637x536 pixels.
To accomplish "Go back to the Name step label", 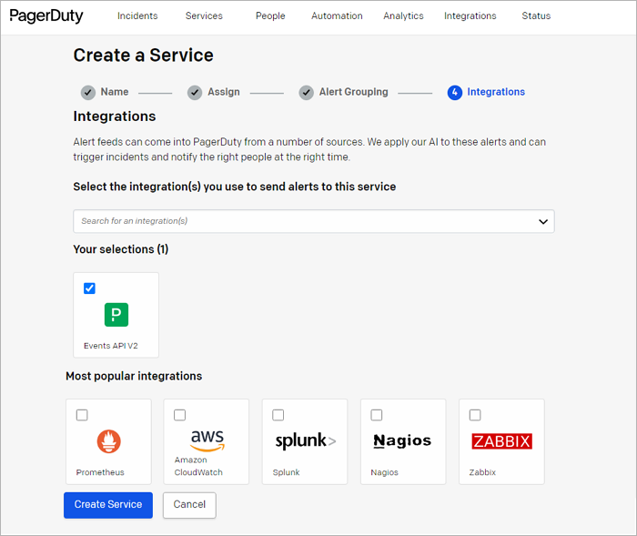I will [x=115, y=92].
